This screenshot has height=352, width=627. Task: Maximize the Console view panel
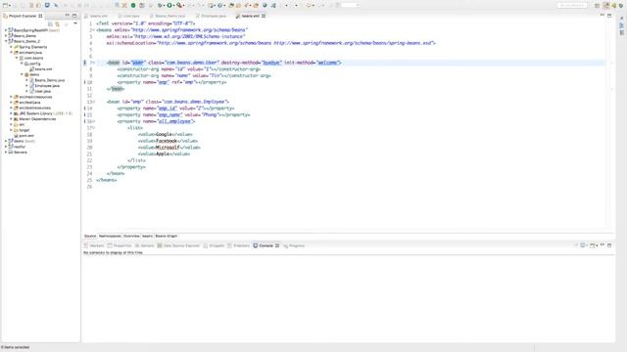pyautogui.click(x=609, y=245)
